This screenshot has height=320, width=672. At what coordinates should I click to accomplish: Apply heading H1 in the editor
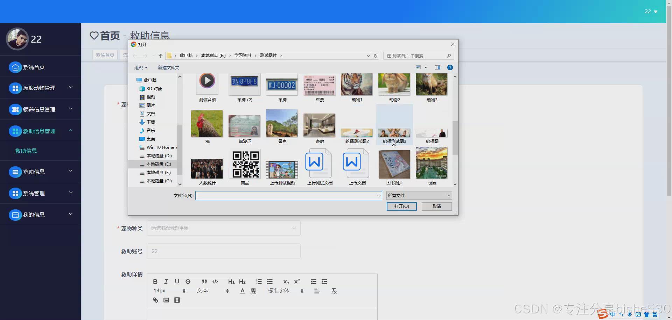coord(231,282)
